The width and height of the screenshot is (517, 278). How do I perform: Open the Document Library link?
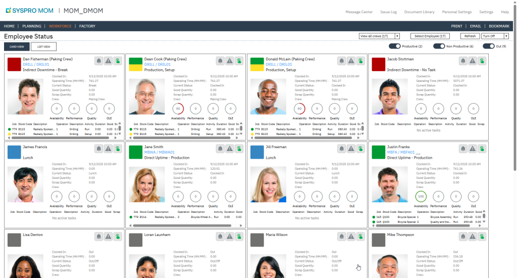click(x=419, y=12)
